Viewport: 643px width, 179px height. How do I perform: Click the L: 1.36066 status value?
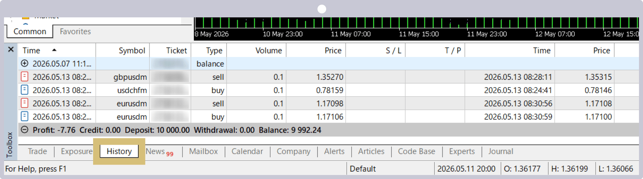(x=616, y=169)
